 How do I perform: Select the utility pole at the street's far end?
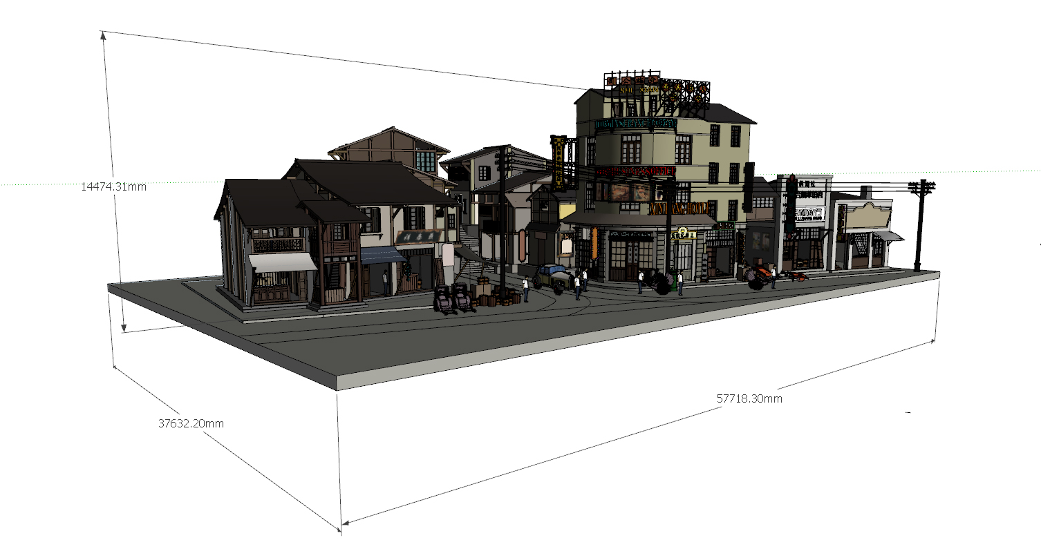920,224
